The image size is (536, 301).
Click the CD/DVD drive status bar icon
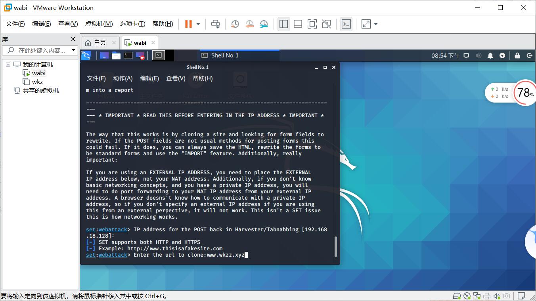(x=467, y=296)
